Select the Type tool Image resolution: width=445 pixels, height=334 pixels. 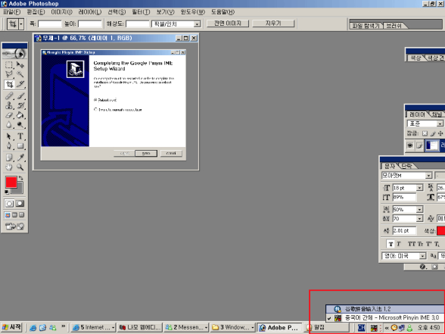coord(20,136)
